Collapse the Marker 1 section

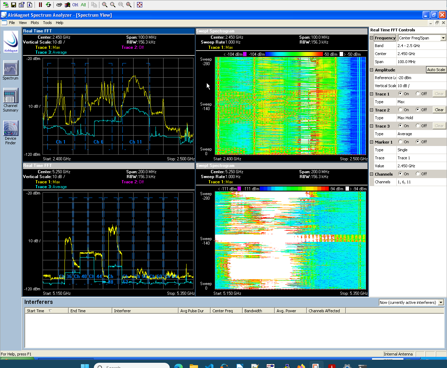click(x=372, y=142)
